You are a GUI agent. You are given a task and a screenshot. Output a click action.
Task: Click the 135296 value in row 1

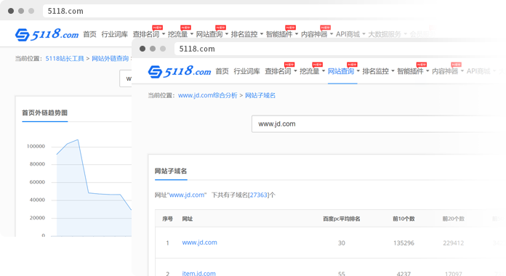[403, 243]
